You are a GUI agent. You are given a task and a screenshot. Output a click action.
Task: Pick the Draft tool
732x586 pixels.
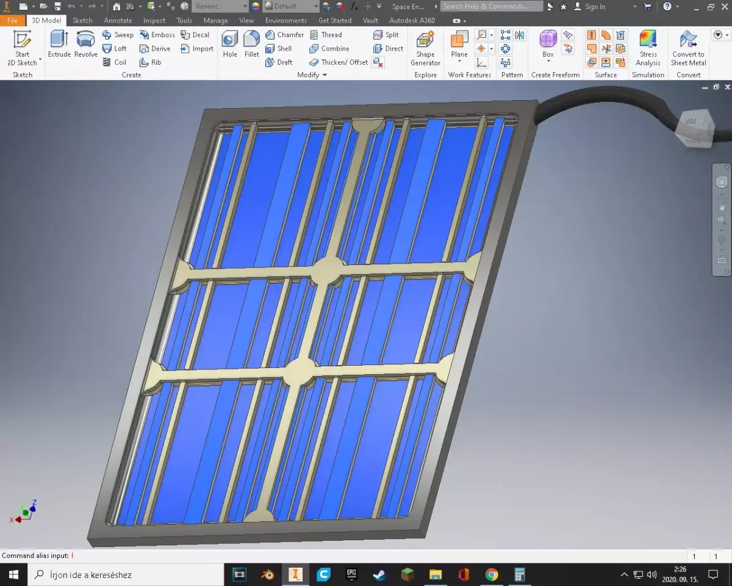click(x=279, y=62)
